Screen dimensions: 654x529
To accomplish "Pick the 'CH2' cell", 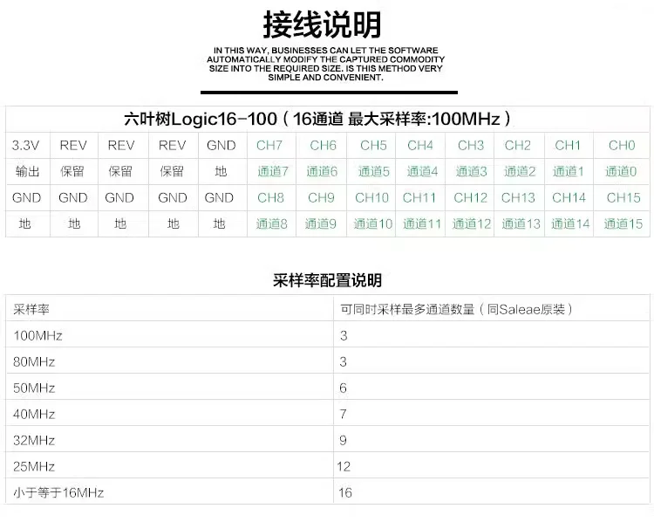I will pos(518,145).
